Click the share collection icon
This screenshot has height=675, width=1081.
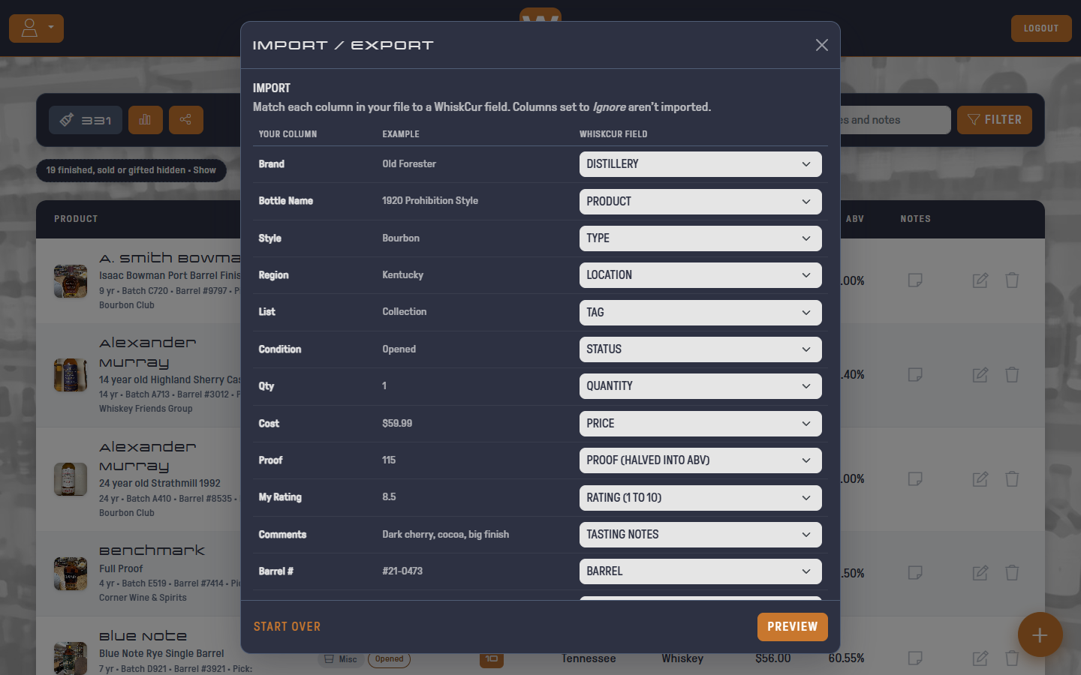pyautogui.click(x=186, y=120)
